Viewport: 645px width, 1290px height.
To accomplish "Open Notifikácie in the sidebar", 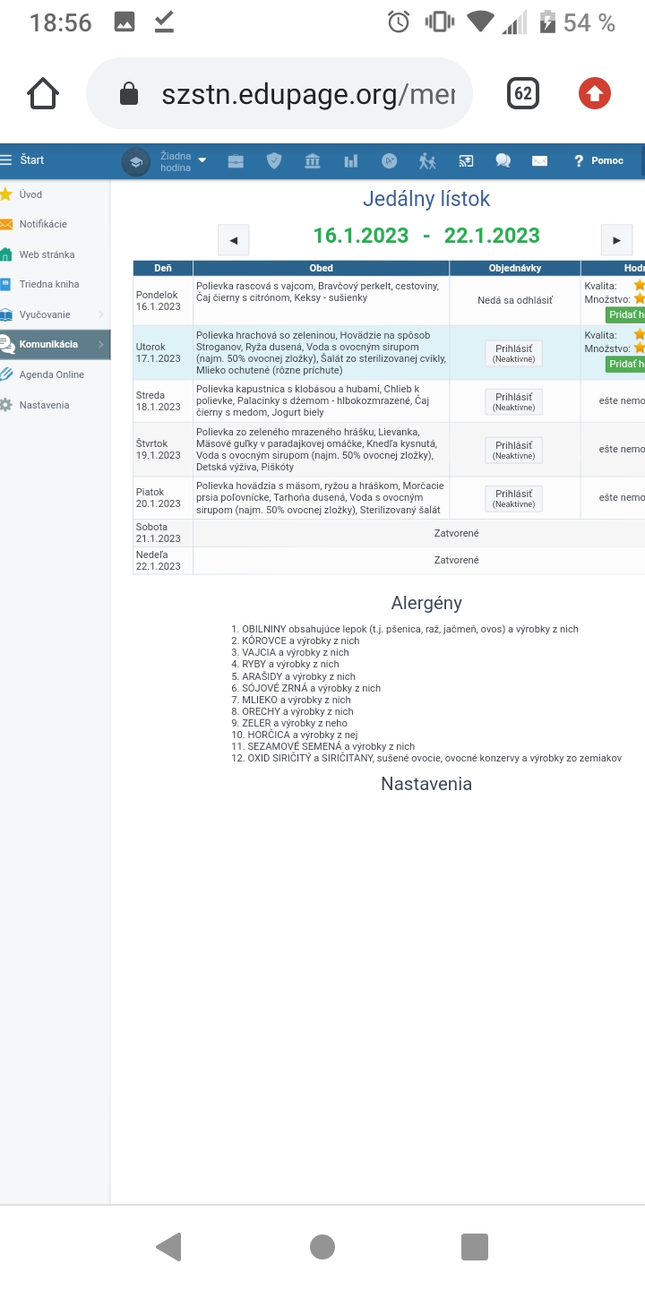I will (43, 224).
